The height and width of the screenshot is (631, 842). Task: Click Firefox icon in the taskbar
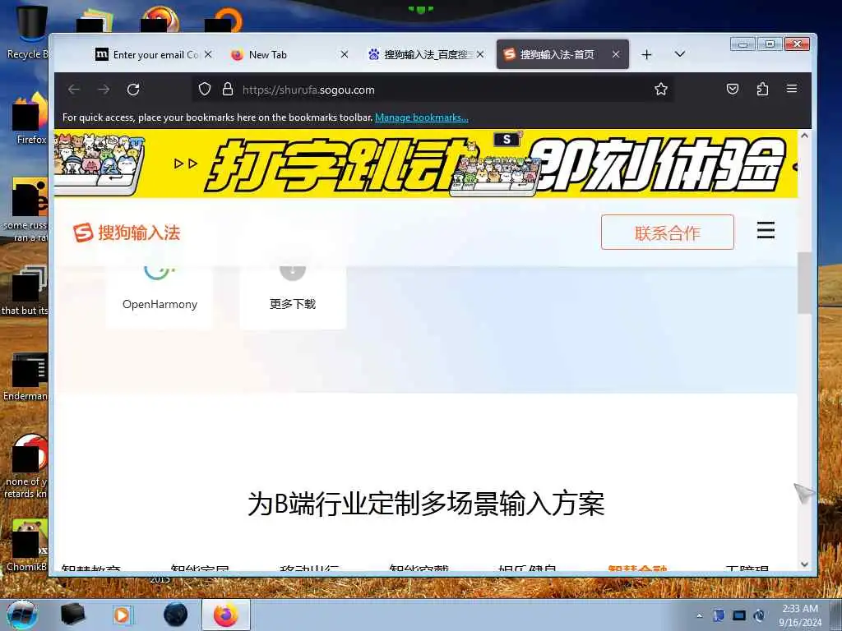pyautogui.click(x=226, y=615)
